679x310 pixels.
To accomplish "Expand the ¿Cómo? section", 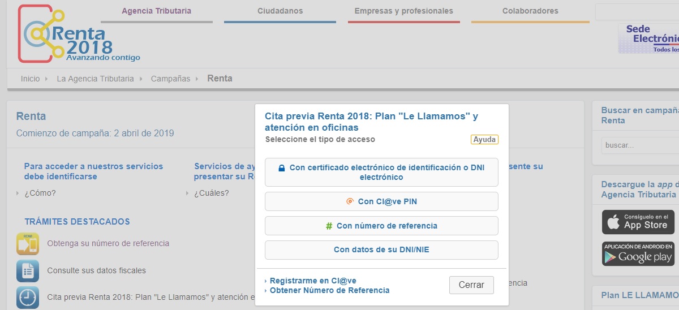I will pyautogui.click(x=40, y=193).
